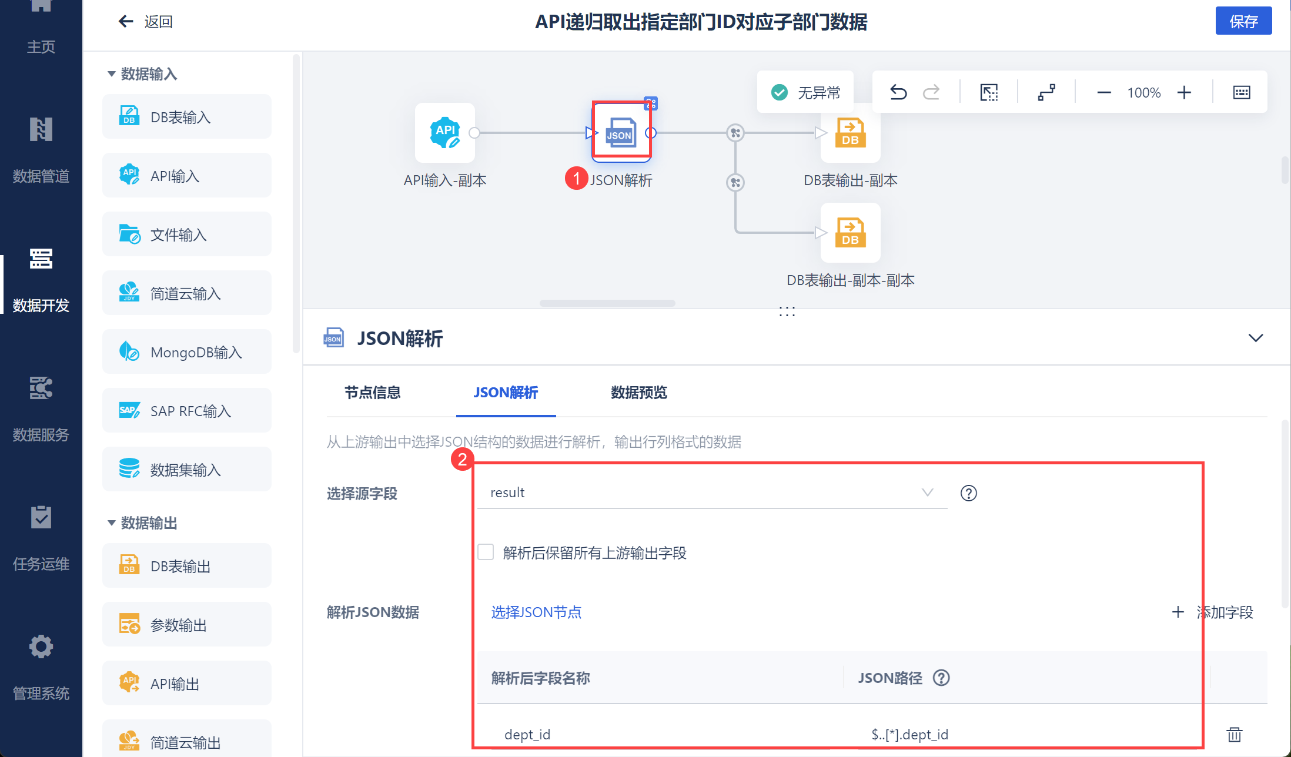Click the redo arrow in canvas toolbar
1291x757 pixels.
[x=931, y=92]
